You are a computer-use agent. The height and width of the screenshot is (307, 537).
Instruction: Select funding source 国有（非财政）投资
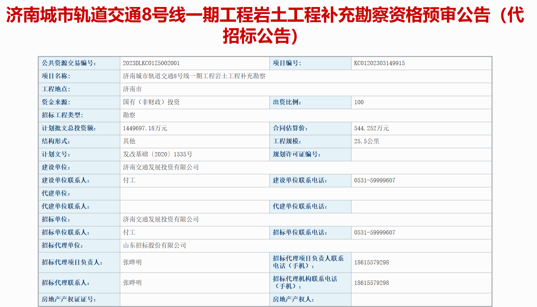pyautogui.click(x=151, y=102)
